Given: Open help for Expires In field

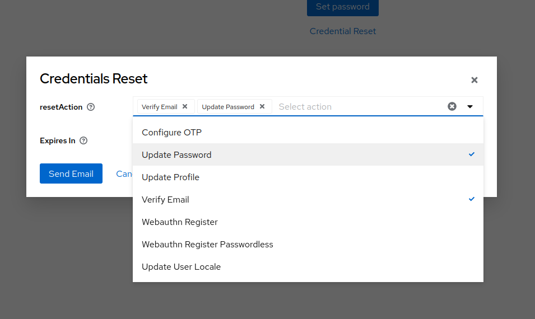Looking at the screenshot, I should (83, 141).
